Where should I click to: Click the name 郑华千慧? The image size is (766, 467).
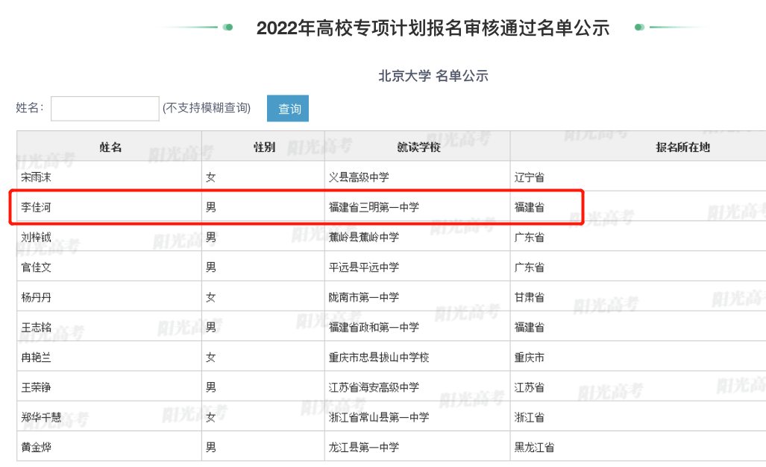coord(41,418)
